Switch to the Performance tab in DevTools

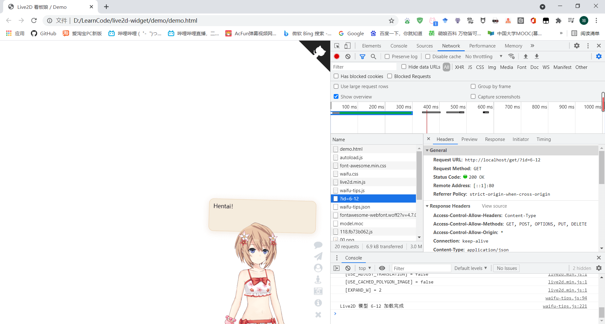pos(482,46)
